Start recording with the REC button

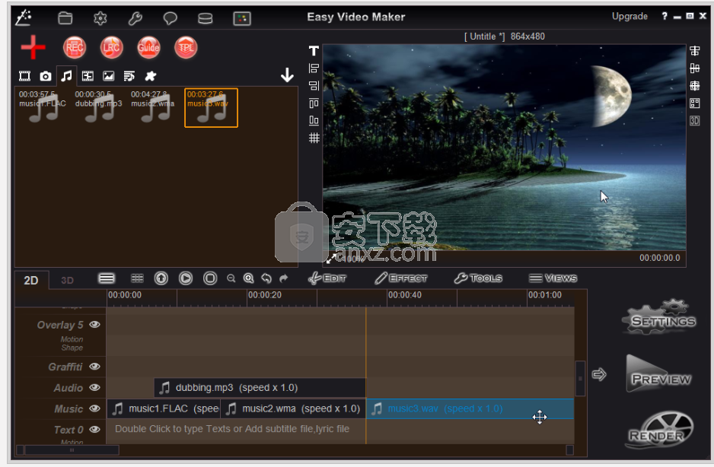75,47
